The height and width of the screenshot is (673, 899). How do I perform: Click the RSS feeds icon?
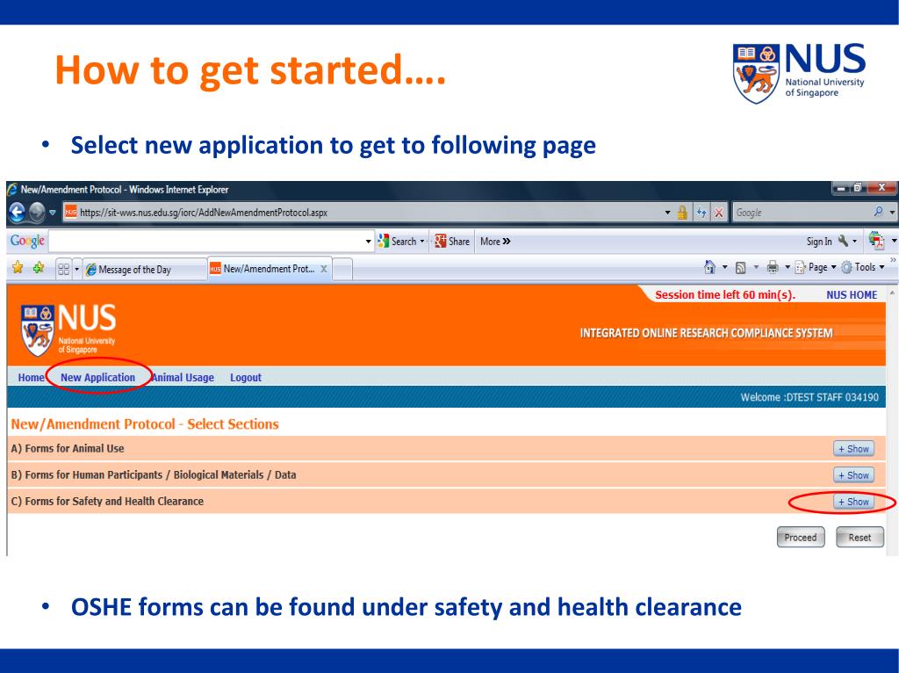(x=741, y=267)
